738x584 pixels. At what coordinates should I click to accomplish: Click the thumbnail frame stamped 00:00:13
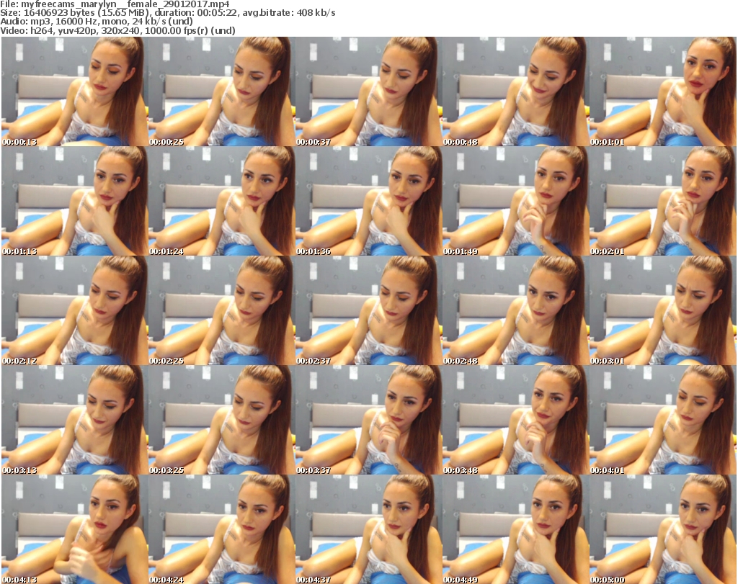click(74, 91)
